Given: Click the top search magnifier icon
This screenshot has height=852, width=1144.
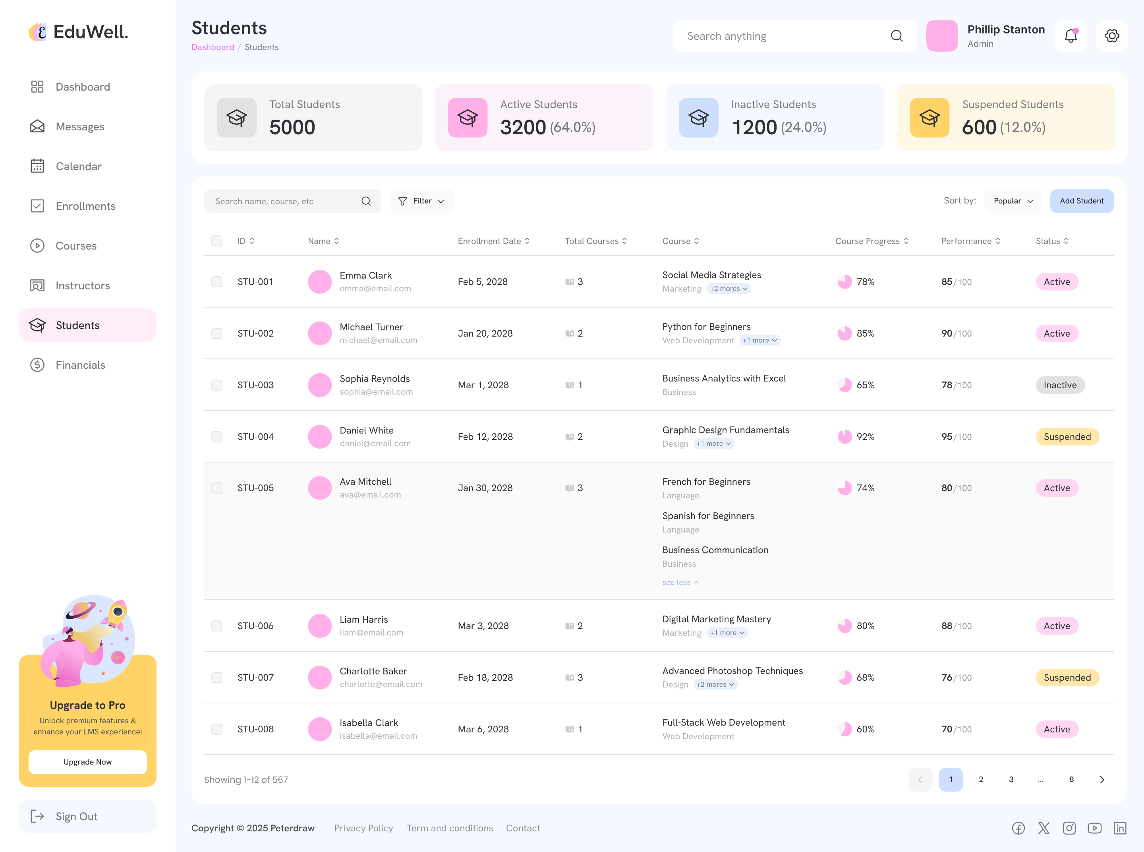Looking at the screenshot, I should 897,36.
